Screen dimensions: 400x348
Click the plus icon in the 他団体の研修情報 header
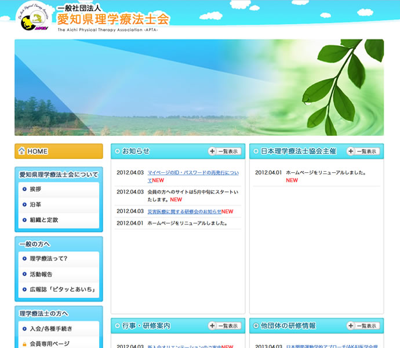(x=351, y=326)
